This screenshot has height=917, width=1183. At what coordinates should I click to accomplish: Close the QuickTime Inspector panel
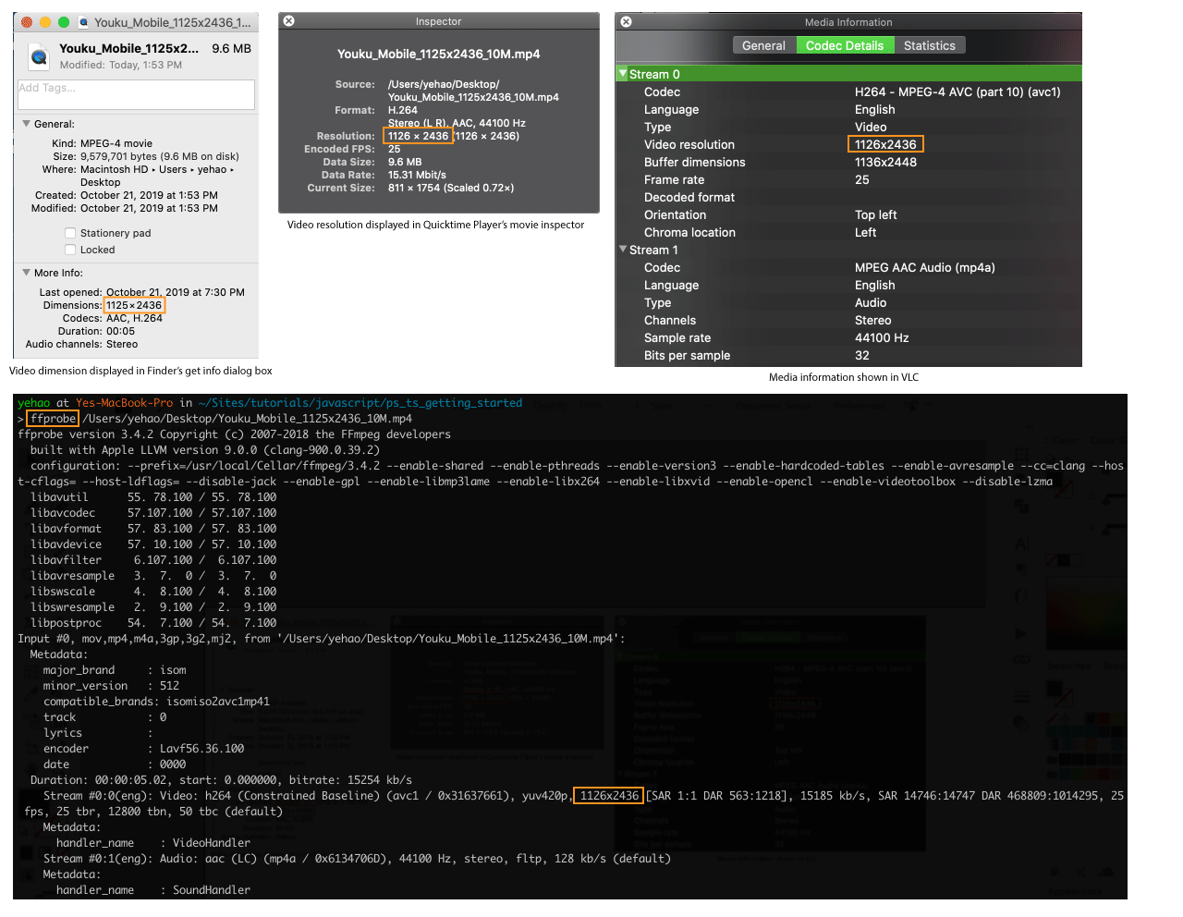(289, 21)
